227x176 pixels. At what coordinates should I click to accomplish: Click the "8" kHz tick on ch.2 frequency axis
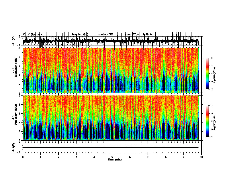(x=20, y=105)
